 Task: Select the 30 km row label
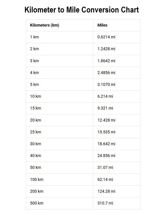(36, 144)
